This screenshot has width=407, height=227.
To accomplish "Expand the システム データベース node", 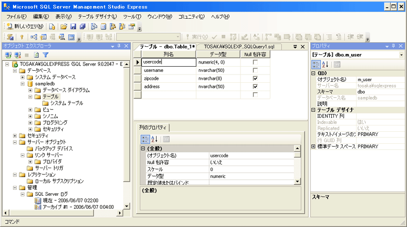I will pyautogui.click(x=22, y=77).
